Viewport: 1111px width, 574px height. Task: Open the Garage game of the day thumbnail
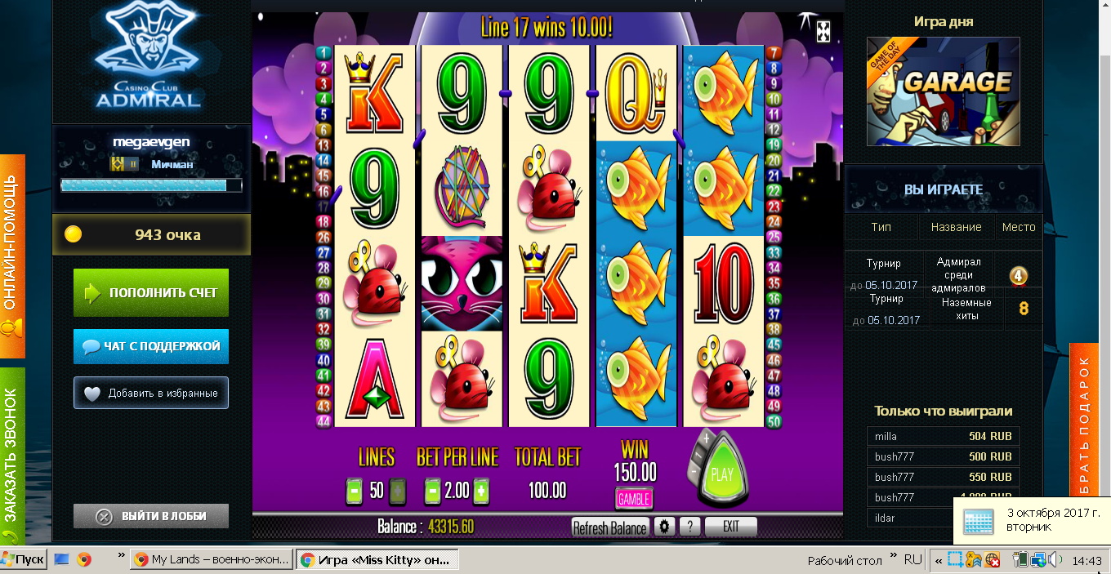[x=943, y=91]
